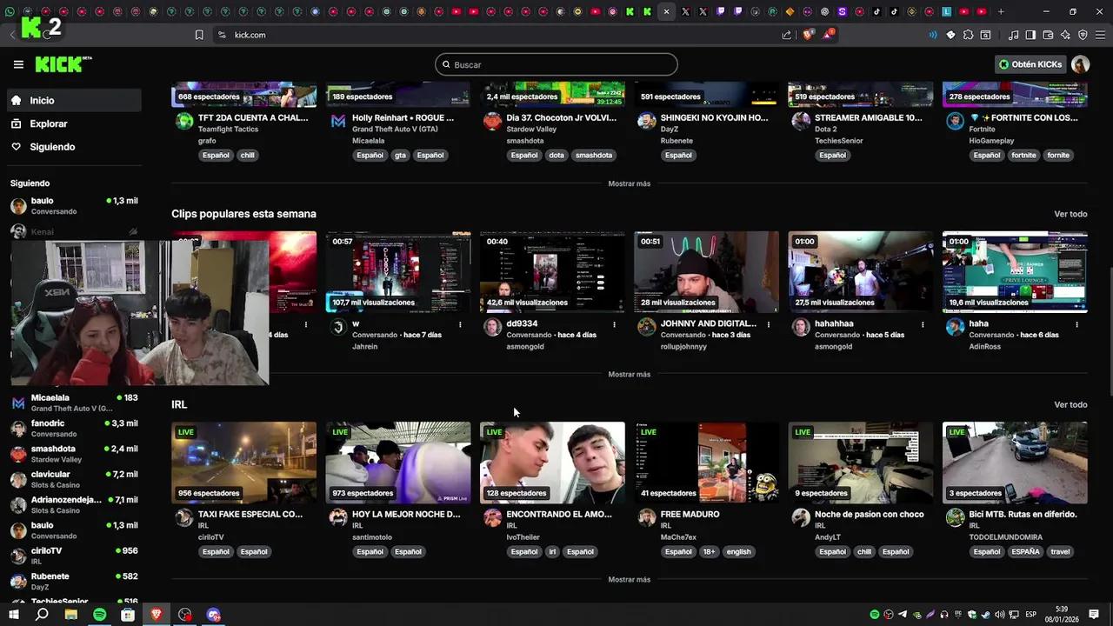
Task: Open the browser extensions puzzle icon
Action: click(968, 35)
